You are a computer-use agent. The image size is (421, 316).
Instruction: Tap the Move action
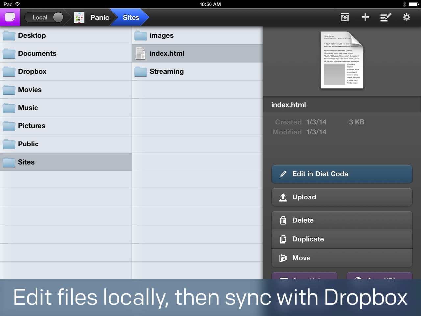pos(342,258)
